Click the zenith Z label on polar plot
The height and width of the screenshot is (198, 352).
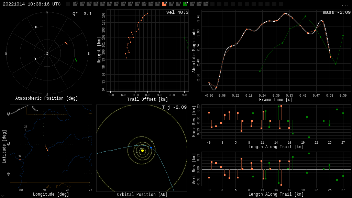pos(47,53)
